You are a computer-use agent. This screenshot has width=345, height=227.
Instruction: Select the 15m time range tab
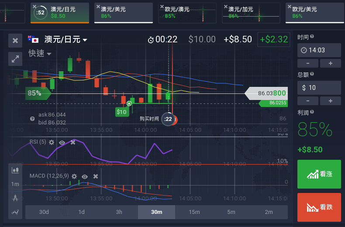coord(194,212)
